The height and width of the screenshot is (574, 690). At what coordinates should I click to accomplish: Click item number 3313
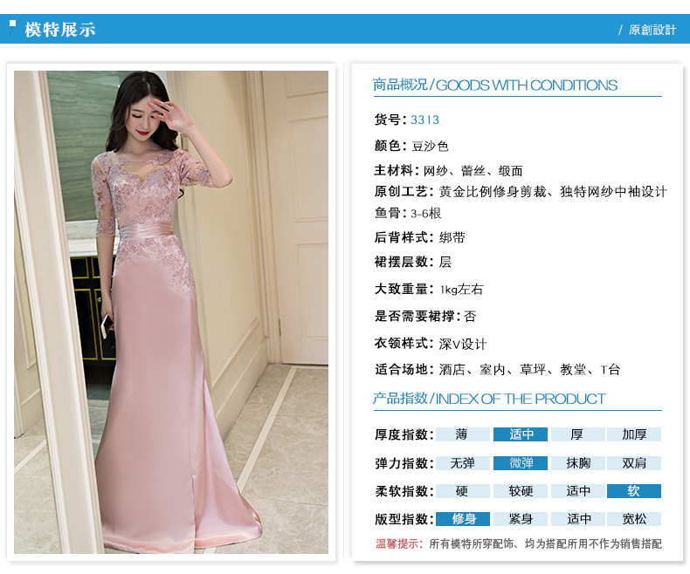[425, 120]
